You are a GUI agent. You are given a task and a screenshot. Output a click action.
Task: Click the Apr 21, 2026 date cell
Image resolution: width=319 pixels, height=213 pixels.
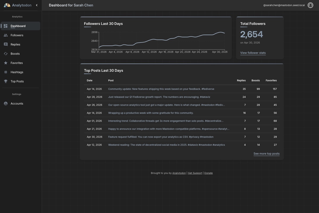pos(94,129)
